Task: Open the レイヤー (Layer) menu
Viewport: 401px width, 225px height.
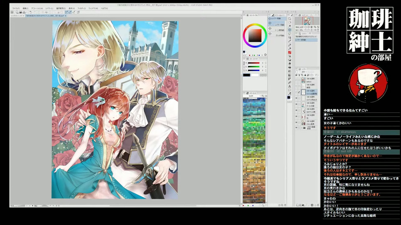Action: tap(49, 8)
